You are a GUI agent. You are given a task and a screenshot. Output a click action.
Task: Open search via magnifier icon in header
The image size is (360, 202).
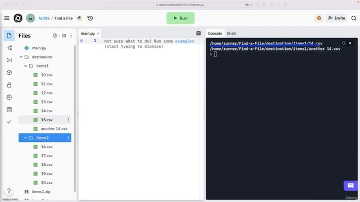point(354,18)
